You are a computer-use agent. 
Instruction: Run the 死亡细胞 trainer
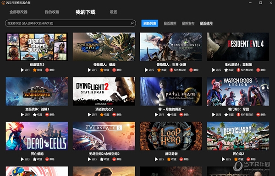(25, 159)
